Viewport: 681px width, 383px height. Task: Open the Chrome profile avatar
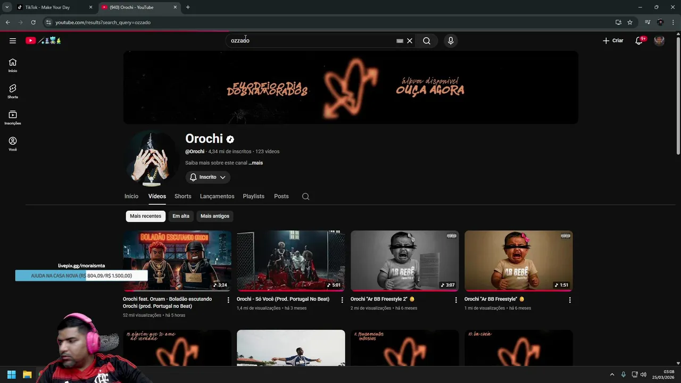(x=660, y=22)
